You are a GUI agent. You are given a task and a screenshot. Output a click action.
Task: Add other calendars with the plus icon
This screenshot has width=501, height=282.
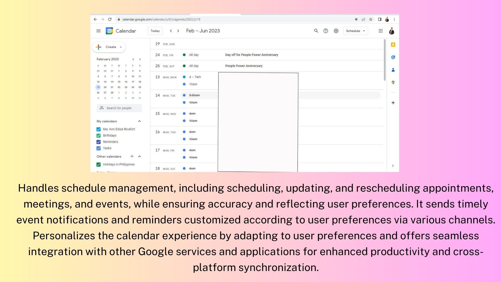pos(132,156)
